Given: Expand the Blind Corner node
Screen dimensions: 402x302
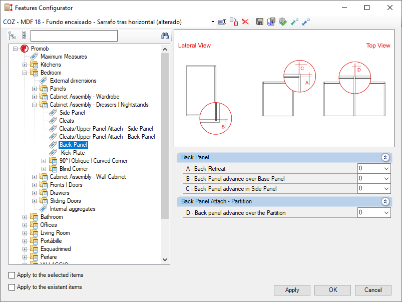Looking at the screenshot, I should (x=44, y=169).
